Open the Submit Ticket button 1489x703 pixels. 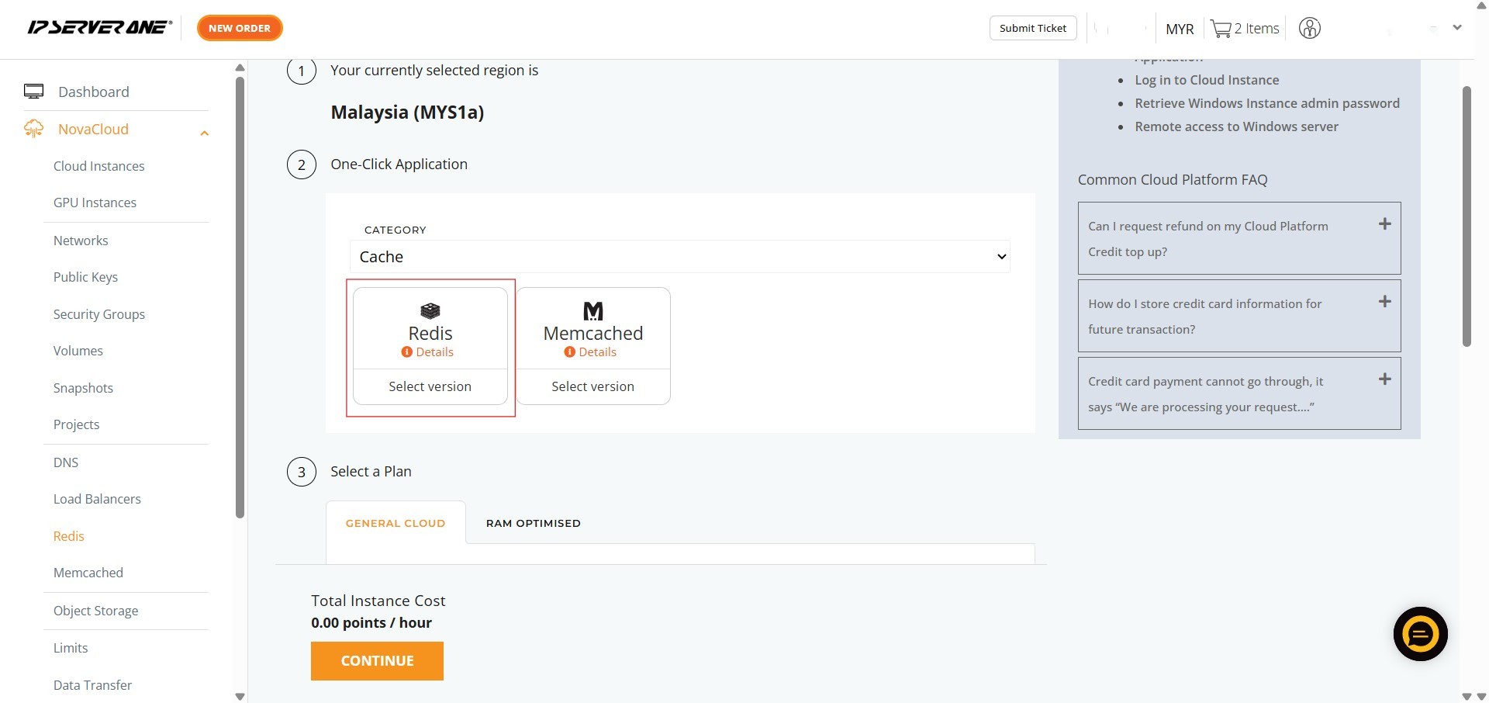(x=1032, y=28)
